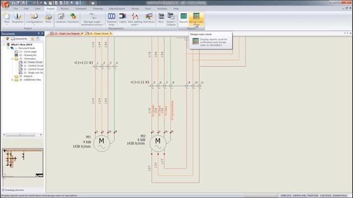Switch to the Schematic ribbon tab

click(x=81, y=9)
